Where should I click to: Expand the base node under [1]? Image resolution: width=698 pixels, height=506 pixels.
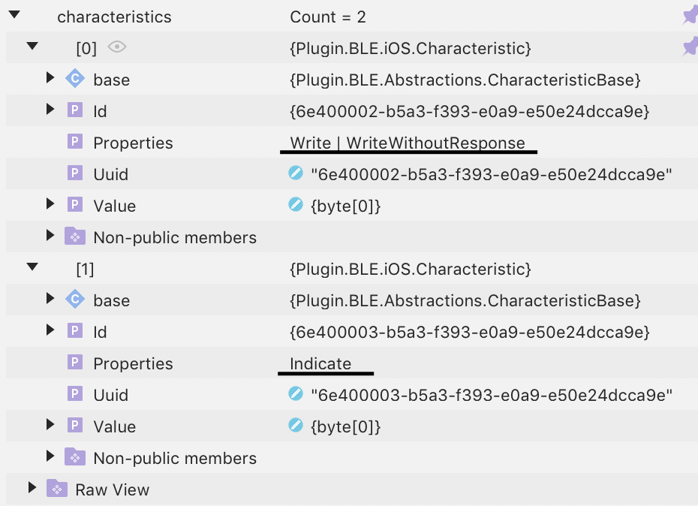tap(50, 300)
